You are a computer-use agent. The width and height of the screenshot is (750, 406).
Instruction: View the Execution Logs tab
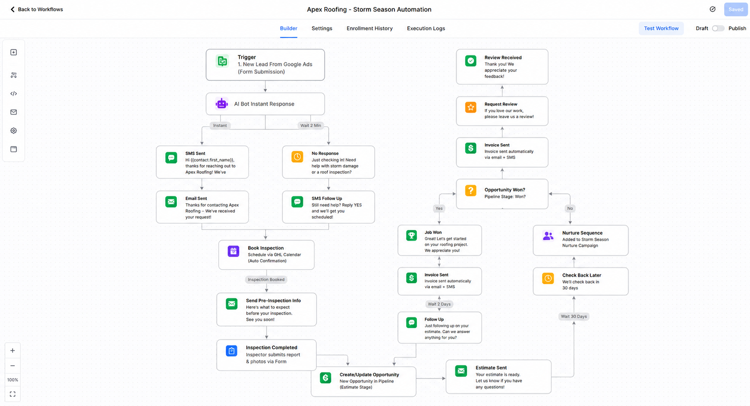point(426,28)
